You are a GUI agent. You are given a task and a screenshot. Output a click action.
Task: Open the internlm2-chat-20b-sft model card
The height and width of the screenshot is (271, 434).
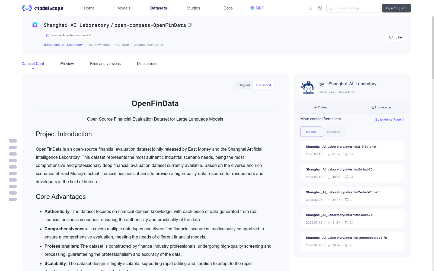click(352, 196)
